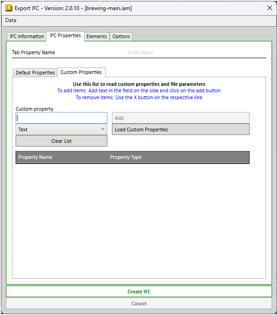Viewport: 278px width, 315px height.
Task: Click the Inventor app icon in title bar
Action: (9, 8)
